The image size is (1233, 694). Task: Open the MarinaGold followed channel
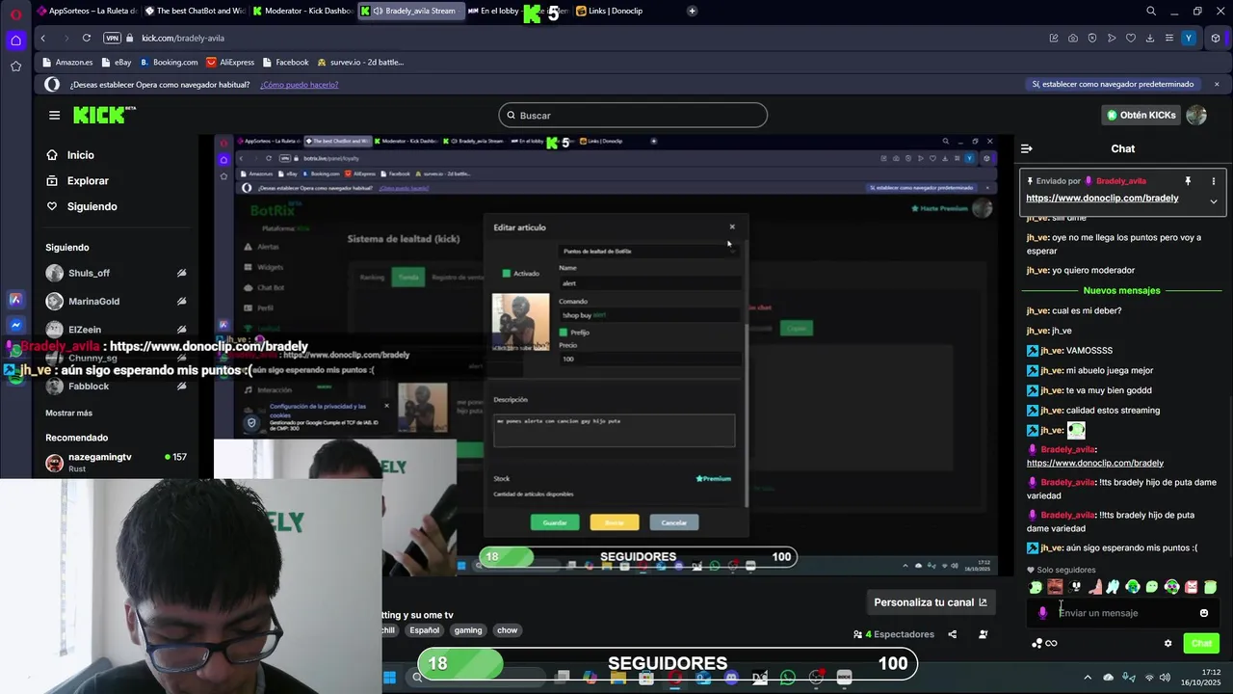pos(116,302)
